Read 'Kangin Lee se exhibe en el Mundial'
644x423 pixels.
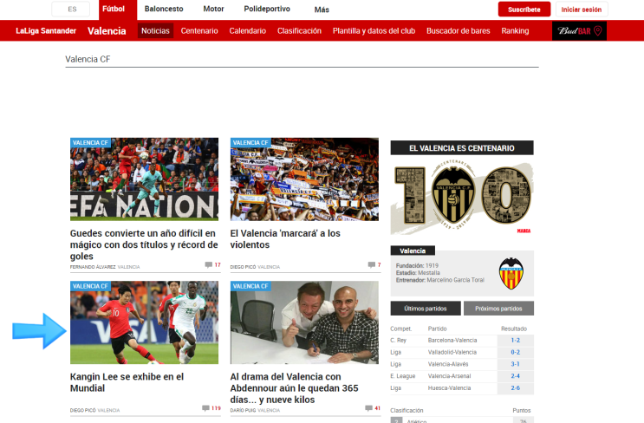pos(127,382)
